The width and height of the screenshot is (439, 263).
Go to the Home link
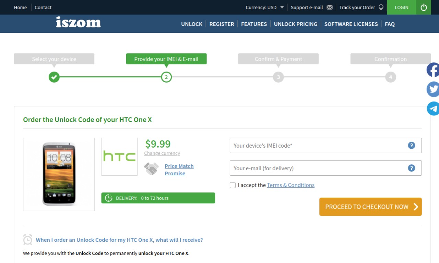20,7
